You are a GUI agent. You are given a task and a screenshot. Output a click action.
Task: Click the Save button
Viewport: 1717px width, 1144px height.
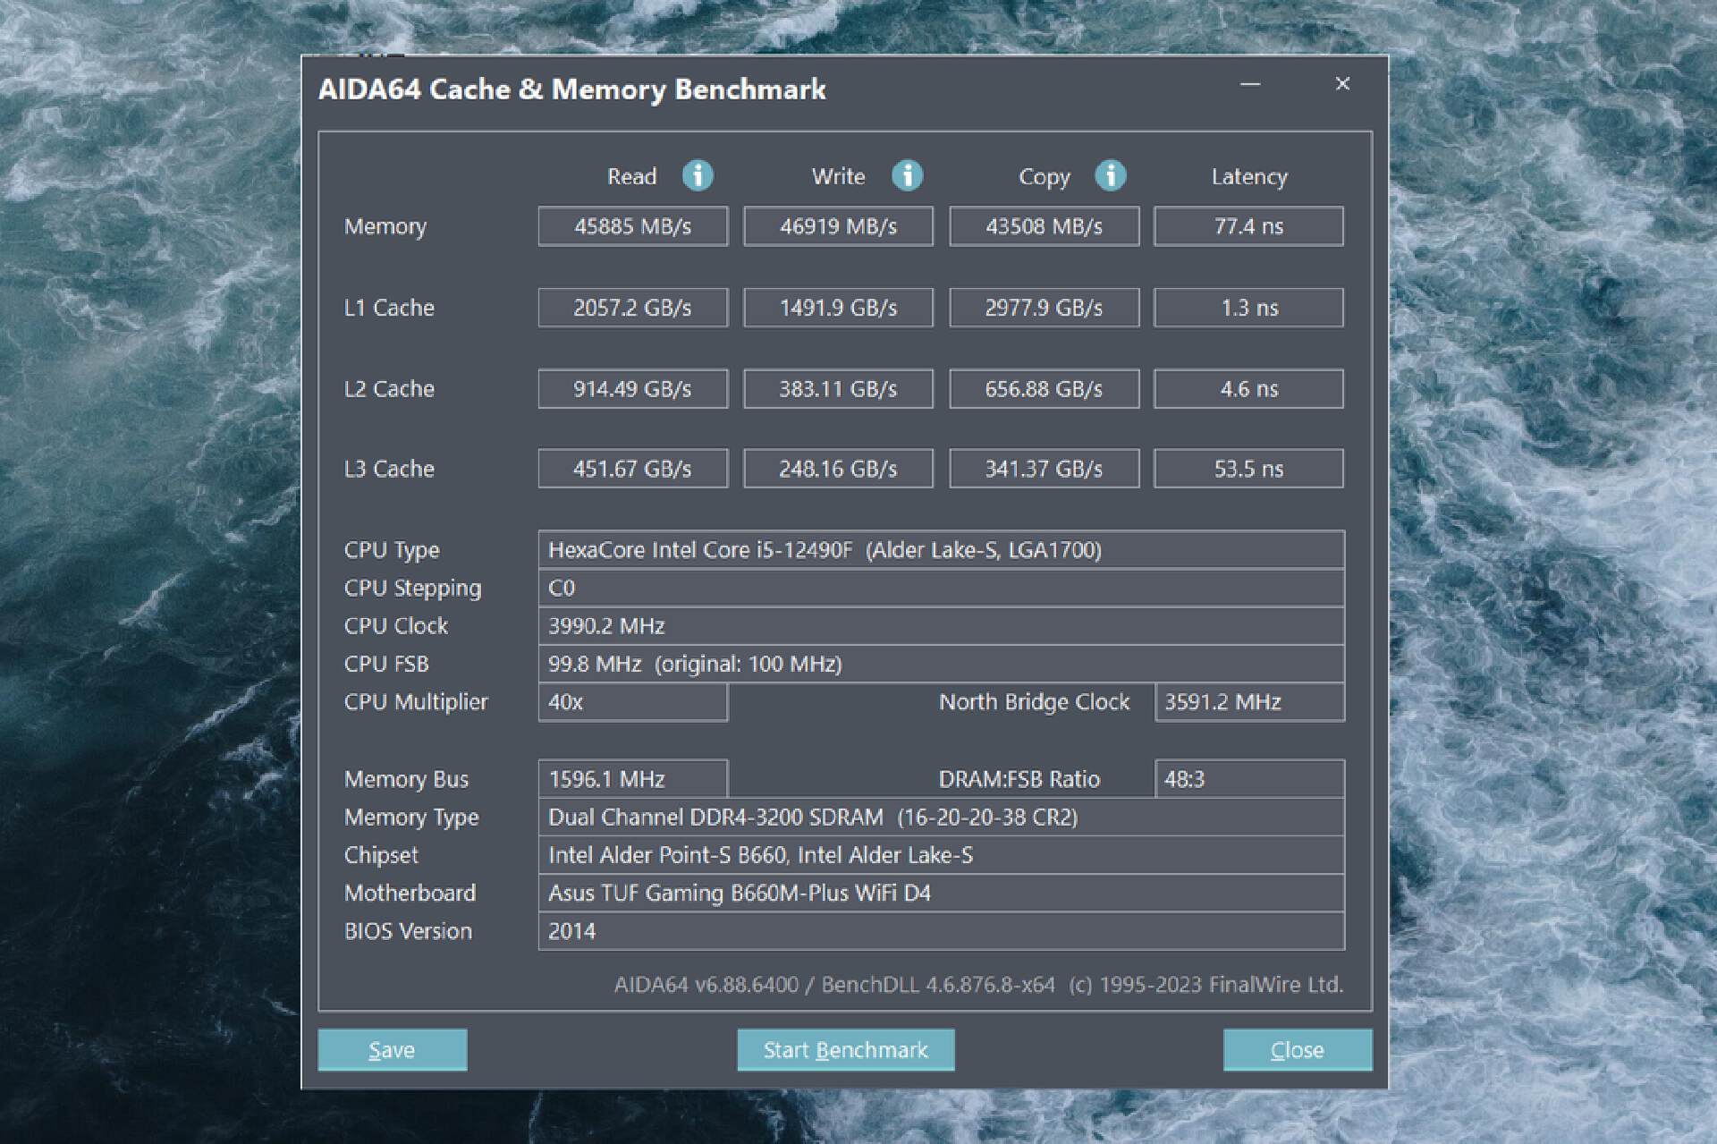(392, 1049)
